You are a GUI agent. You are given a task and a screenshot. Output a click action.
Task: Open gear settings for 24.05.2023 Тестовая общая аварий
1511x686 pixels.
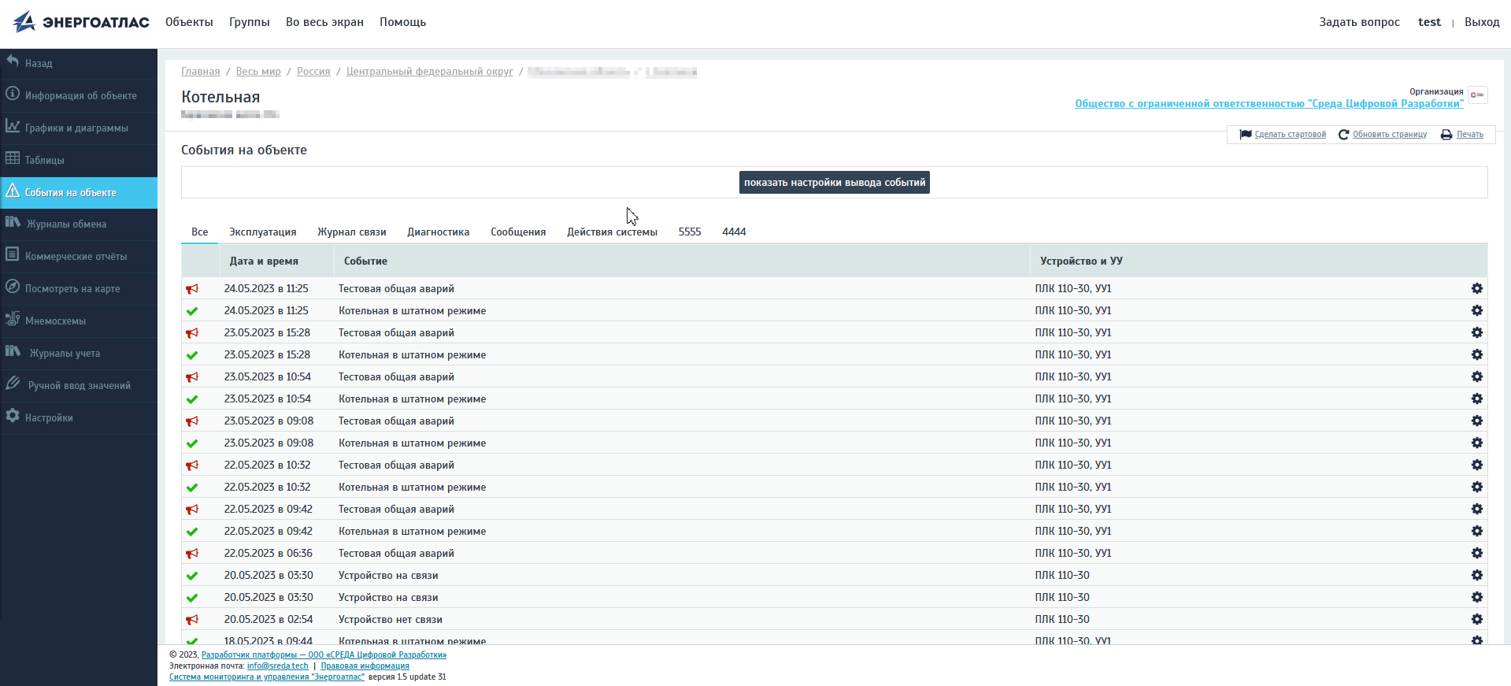[x=1476, y=289]
